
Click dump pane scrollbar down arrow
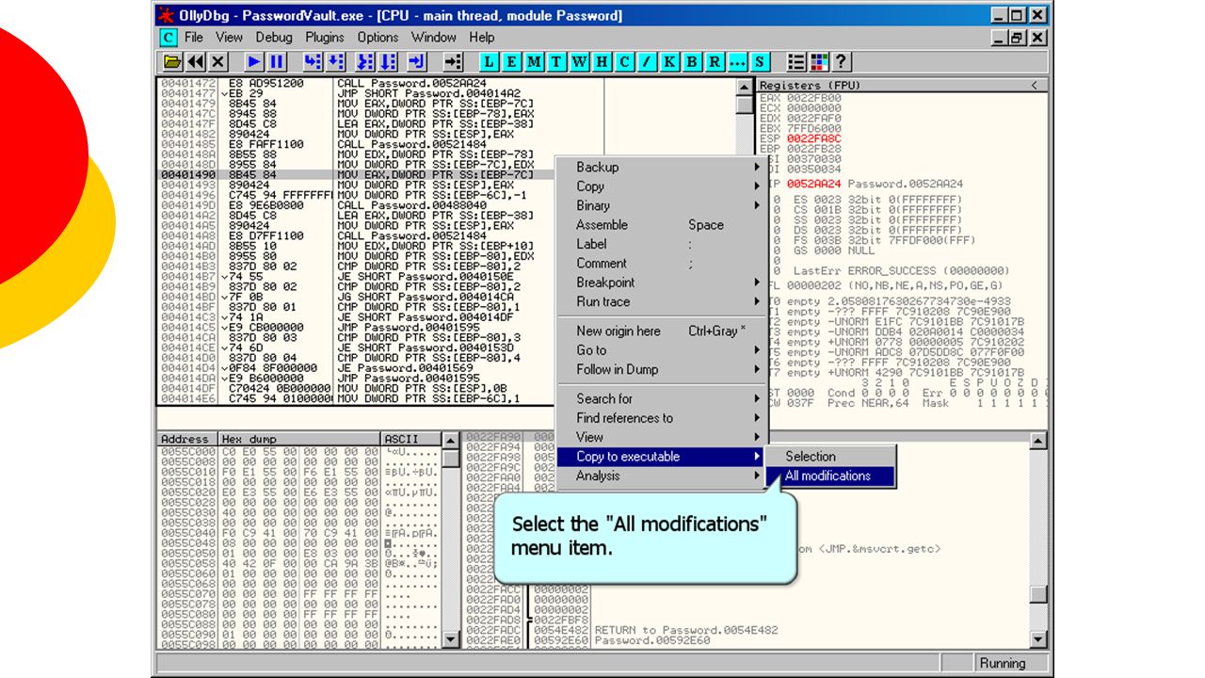click(x=451, y=640)
